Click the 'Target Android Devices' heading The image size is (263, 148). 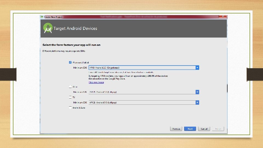(75, 28)
